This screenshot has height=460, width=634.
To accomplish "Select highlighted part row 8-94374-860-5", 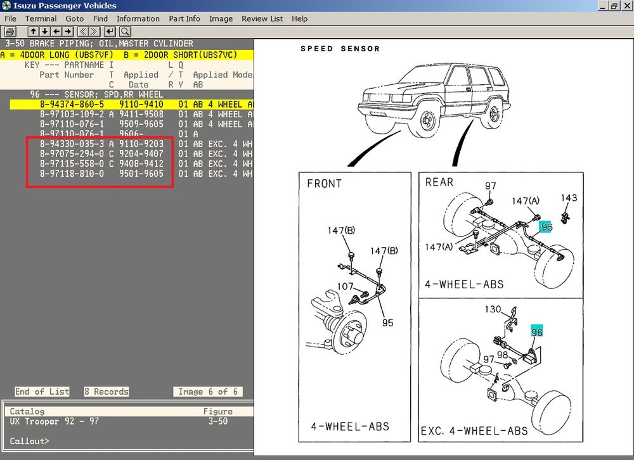I will [132, 105].
